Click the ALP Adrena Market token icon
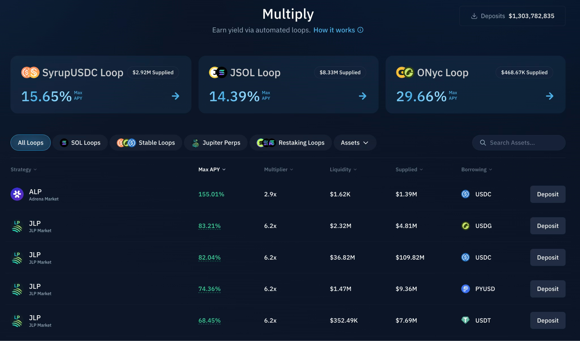The image size is (580, 341). pos(17,194)
